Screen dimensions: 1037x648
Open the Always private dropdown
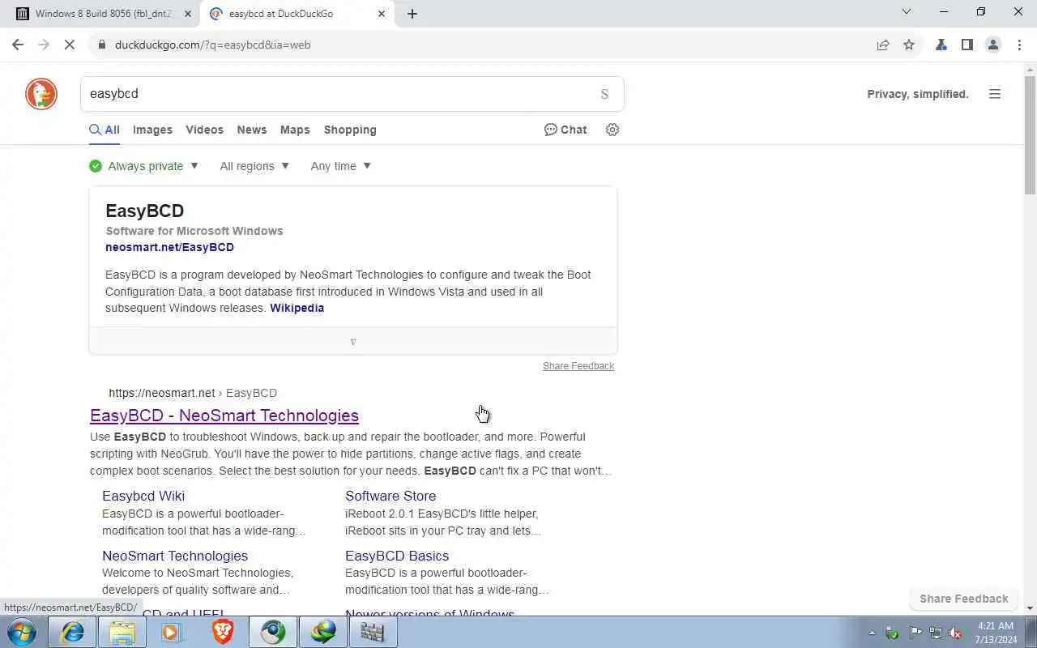144,166
